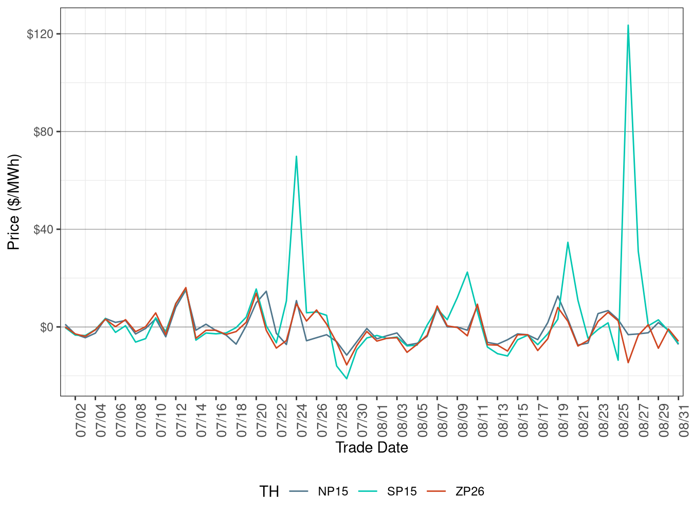Click the 08/25 date tick label
Image resolution: width=691 pixels, height=518 pixels.
[x=624, y=420]
